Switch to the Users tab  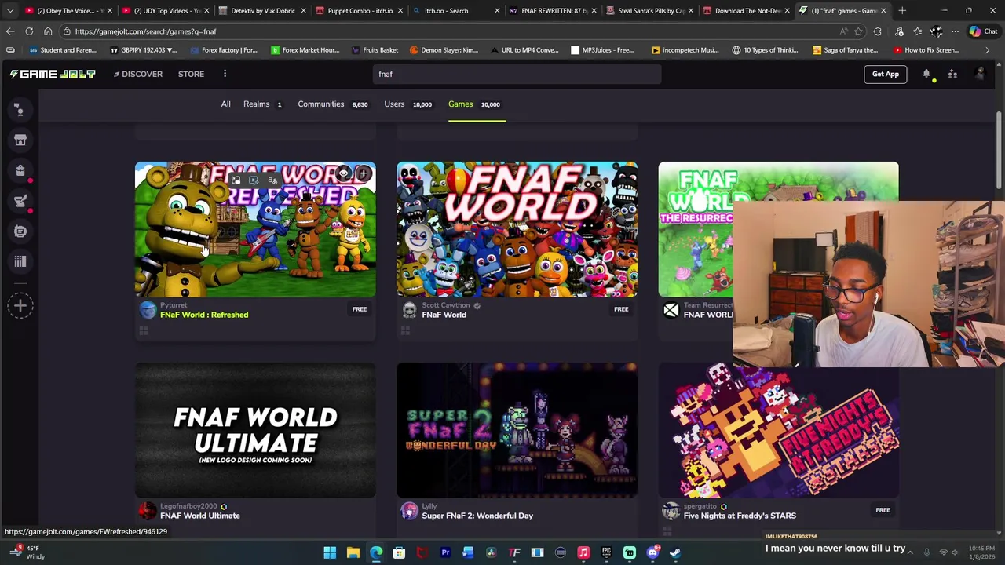pyautogui.click(x=407, y=104)
